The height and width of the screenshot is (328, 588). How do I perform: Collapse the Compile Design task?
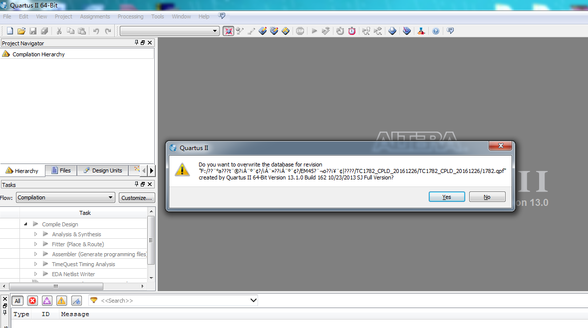pos(25,224)
